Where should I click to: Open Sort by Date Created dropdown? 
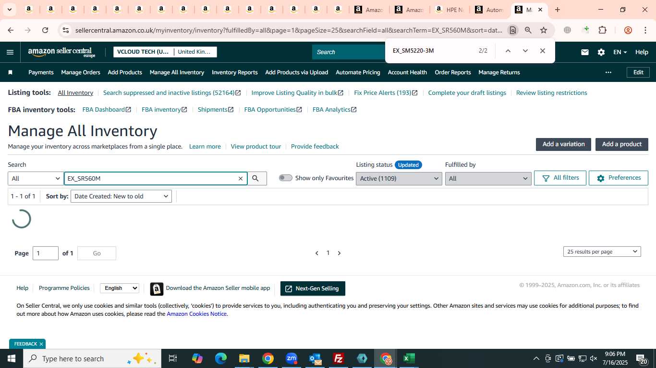(x=121, y=196)
